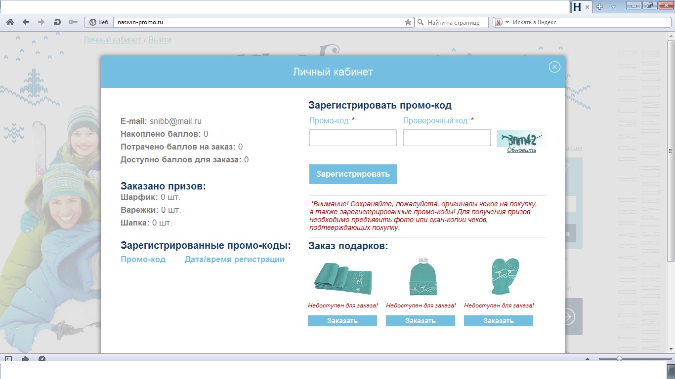
Task: Reload the page with the refresh icon
Action: tap(57, 22)
